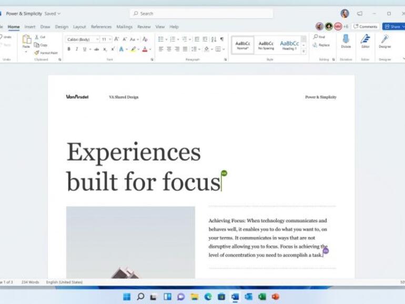Switch to the Draw tab

[x=45, y=27]
